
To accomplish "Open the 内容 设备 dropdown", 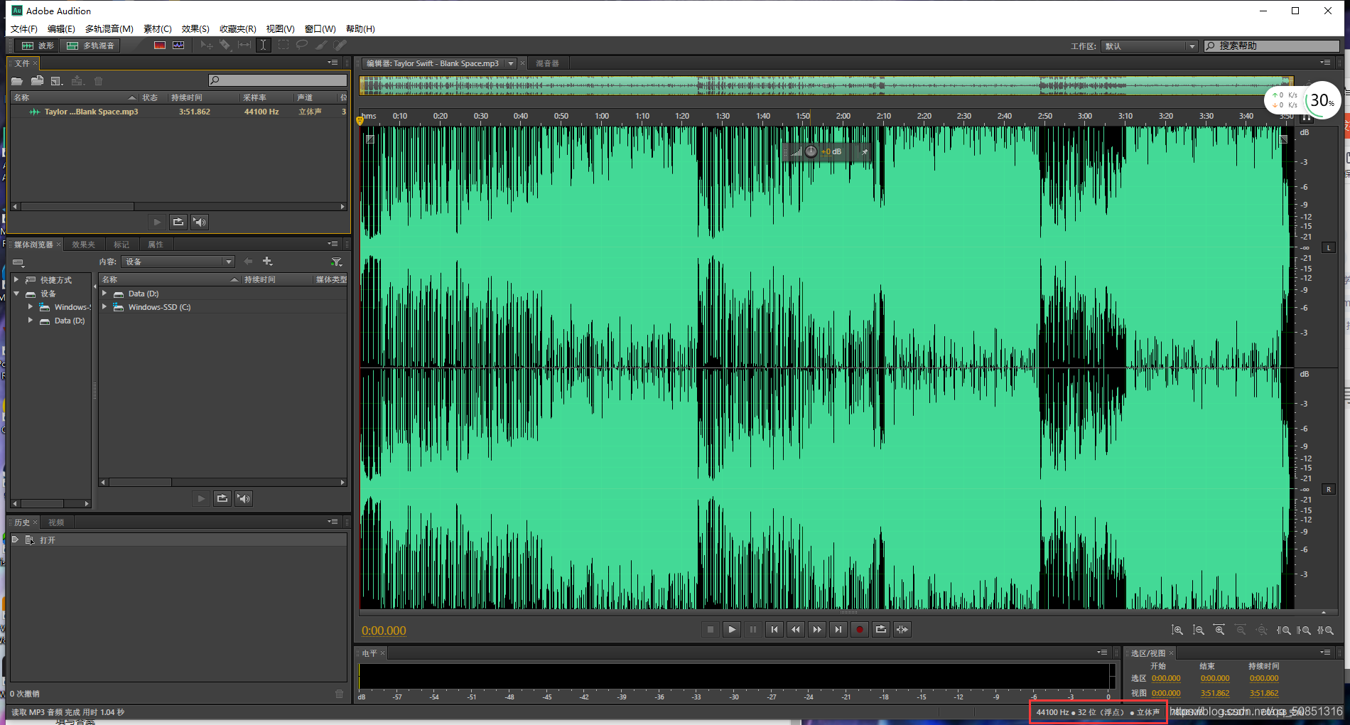I will tap(178, 262).
